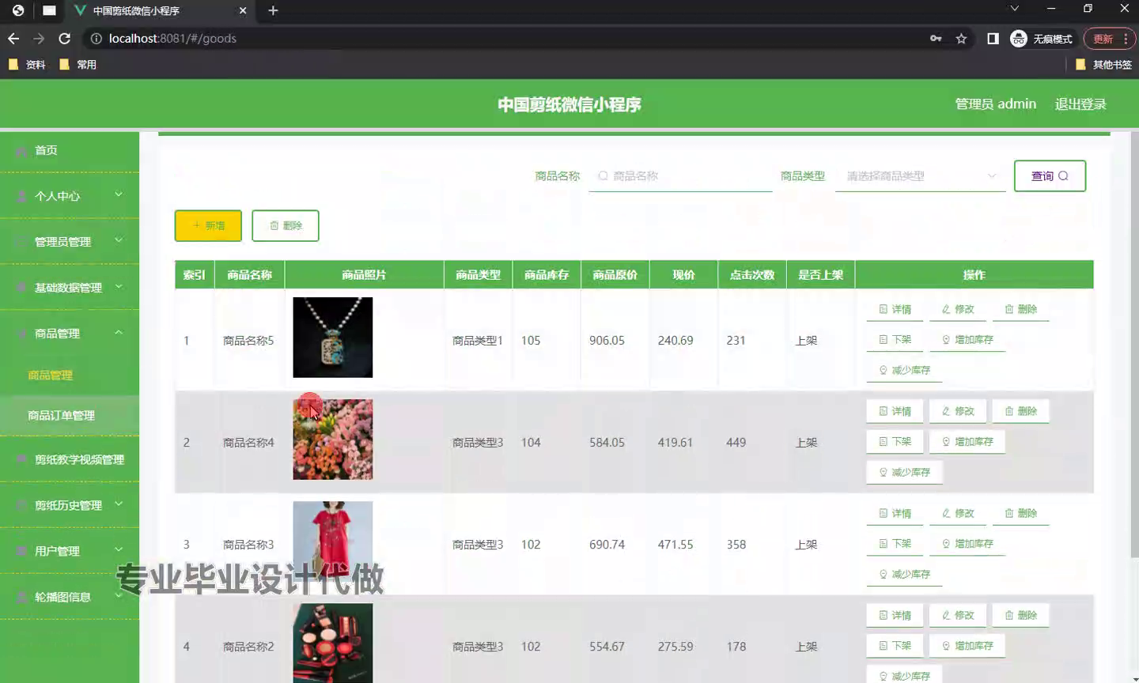Click the 查询 search button
The width and height of the screenshot is (1139, 683).
1050,176
